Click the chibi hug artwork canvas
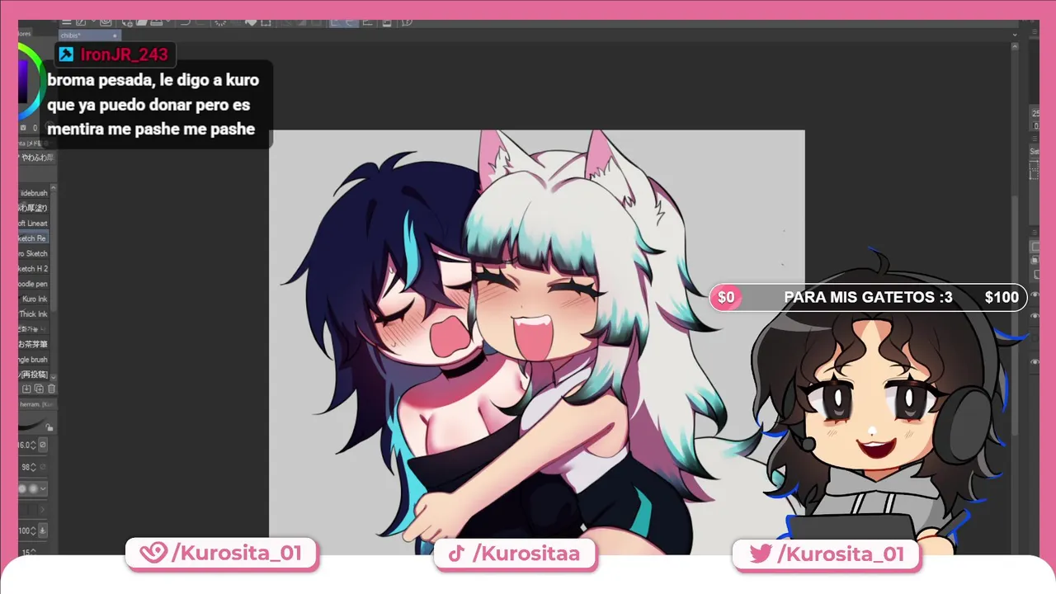This screenshot has height=594, width=1056. coord(536,342)
